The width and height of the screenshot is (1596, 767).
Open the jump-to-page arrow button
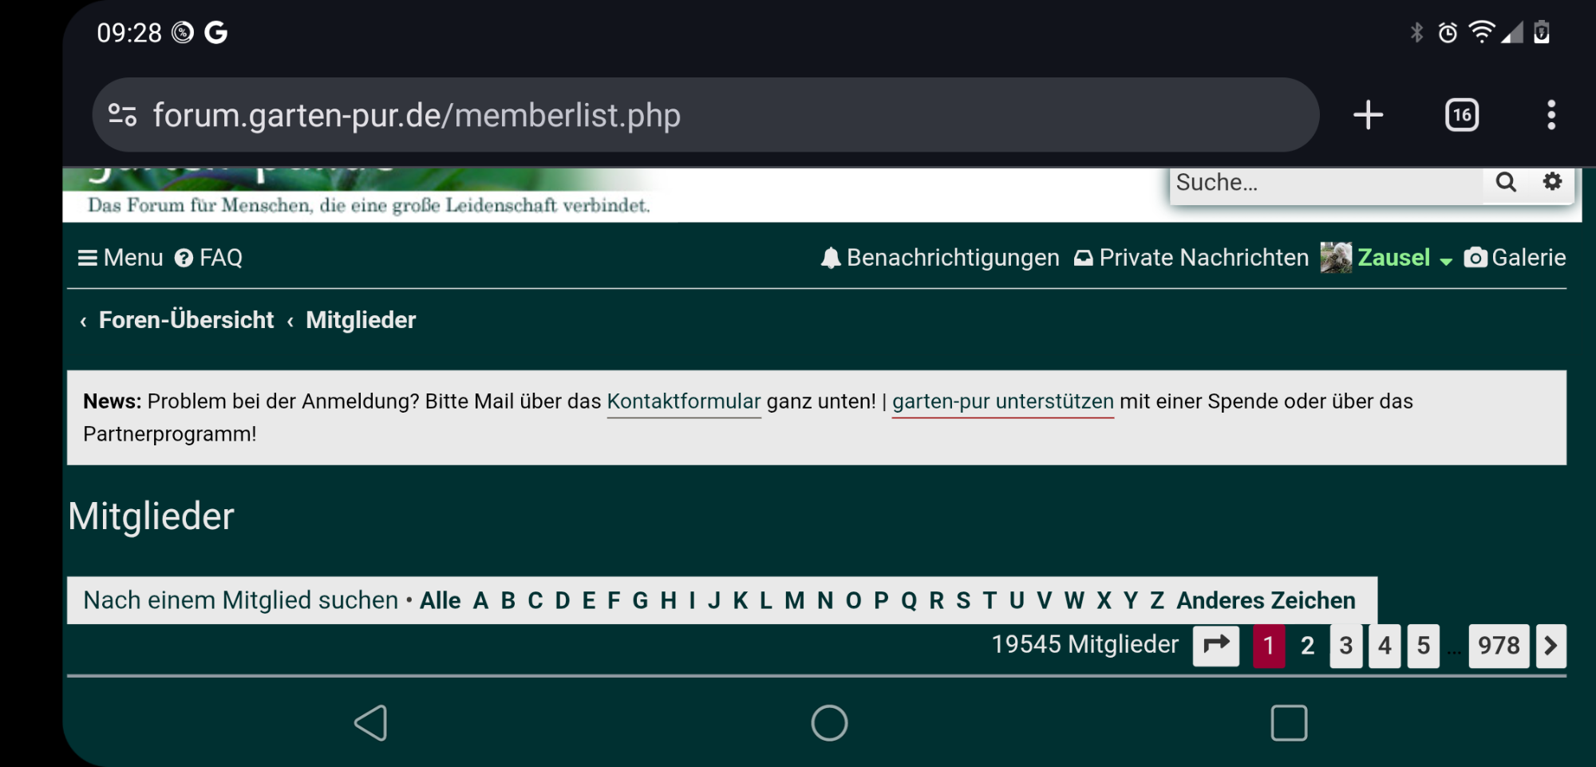(1215, 645)
